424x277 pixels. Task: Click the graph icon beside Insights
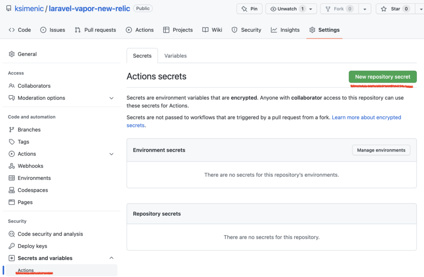(274, 30)
